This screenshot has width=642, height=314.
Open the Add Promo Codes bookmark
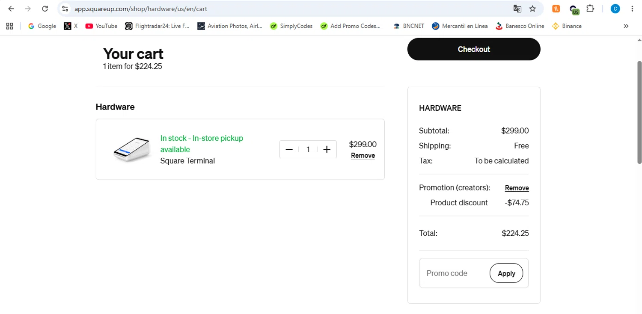(350, 26)
